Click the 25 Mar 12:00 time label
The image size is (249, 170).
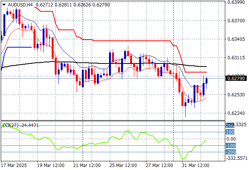(x=123, y=165)
